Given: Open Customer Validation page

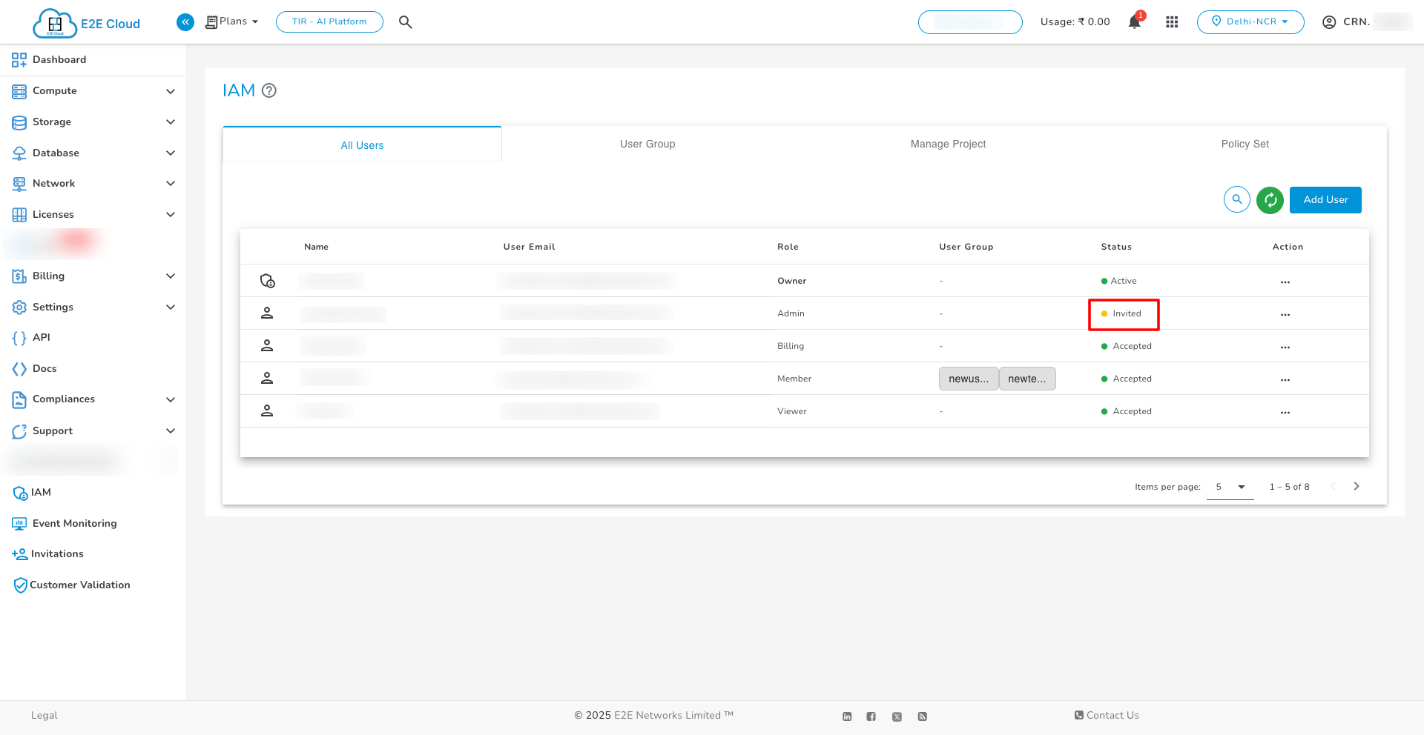Looking at the screenshot, I should [79, 585].
